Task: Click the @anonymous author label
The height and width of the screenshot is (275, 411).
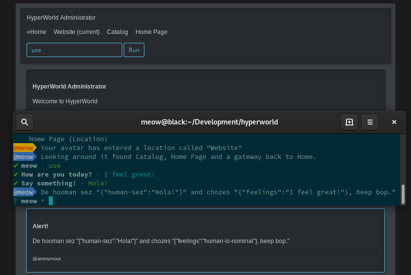Action: (x=47, y=259)
